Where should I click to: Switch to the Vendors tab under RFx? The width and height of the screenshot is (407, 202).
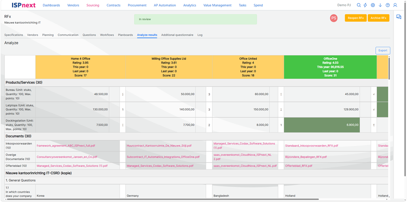pyautogui.click(x=33, y=35)
